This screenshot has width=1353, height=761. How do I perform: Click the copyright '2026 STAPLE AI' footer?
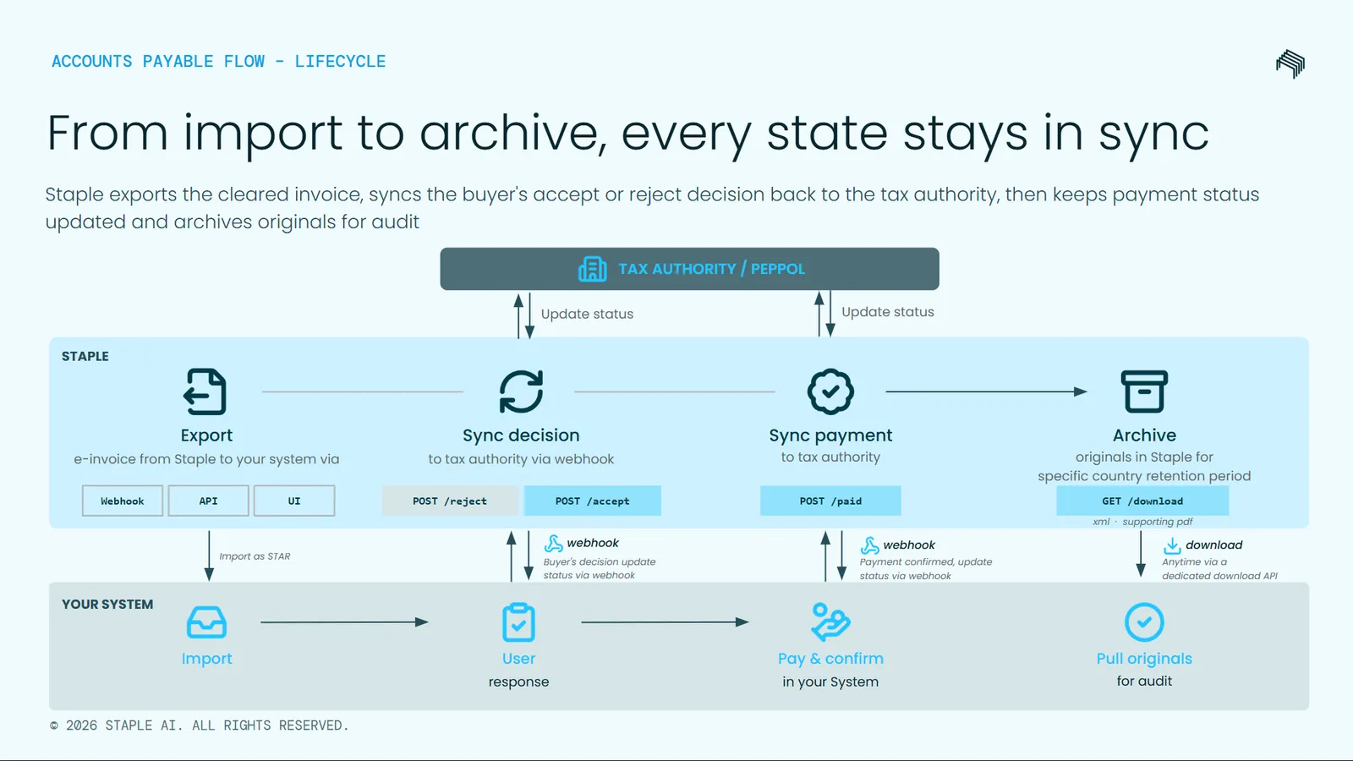coord(199,725)
